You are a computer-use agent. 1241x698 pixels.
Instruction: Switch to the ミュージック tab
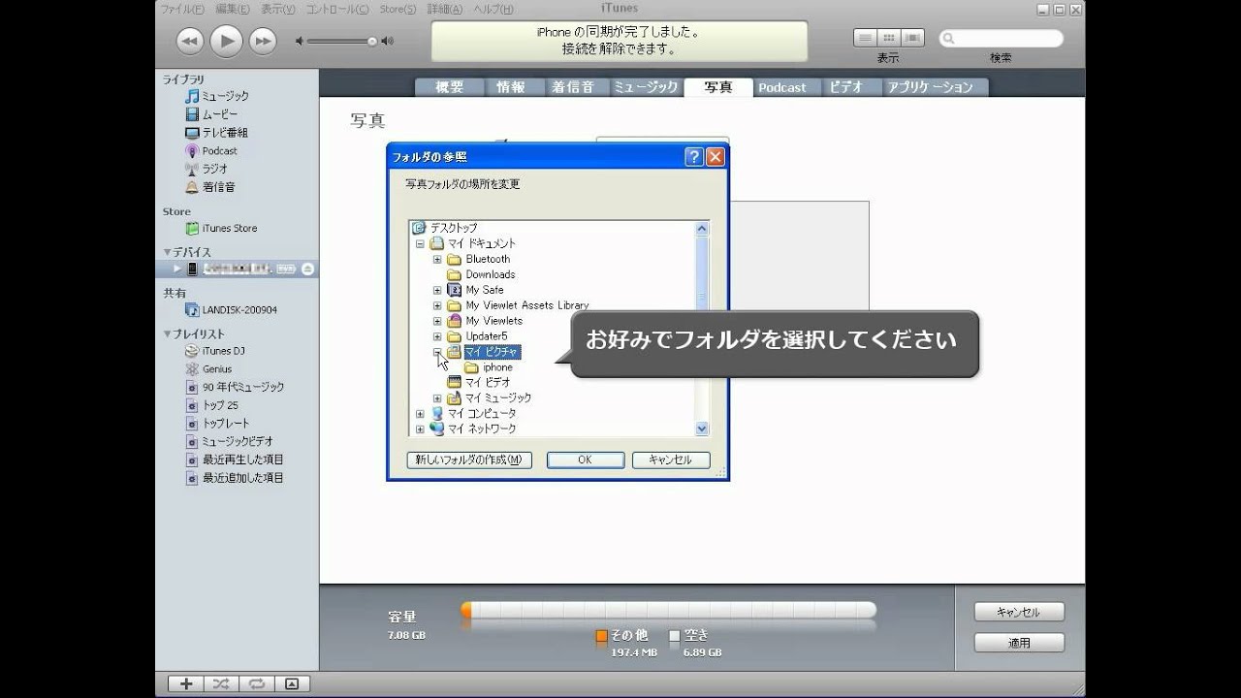(x=646, y=87)
